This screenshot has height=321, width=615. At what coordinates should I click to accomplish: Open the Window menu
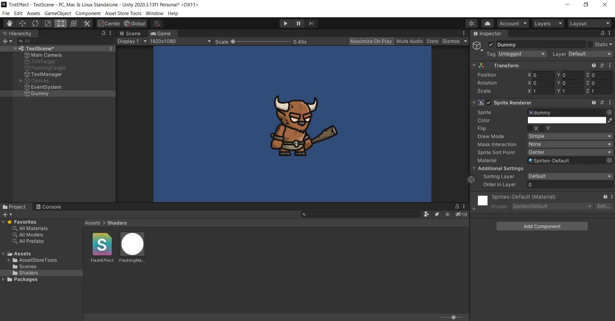point(154,13)
